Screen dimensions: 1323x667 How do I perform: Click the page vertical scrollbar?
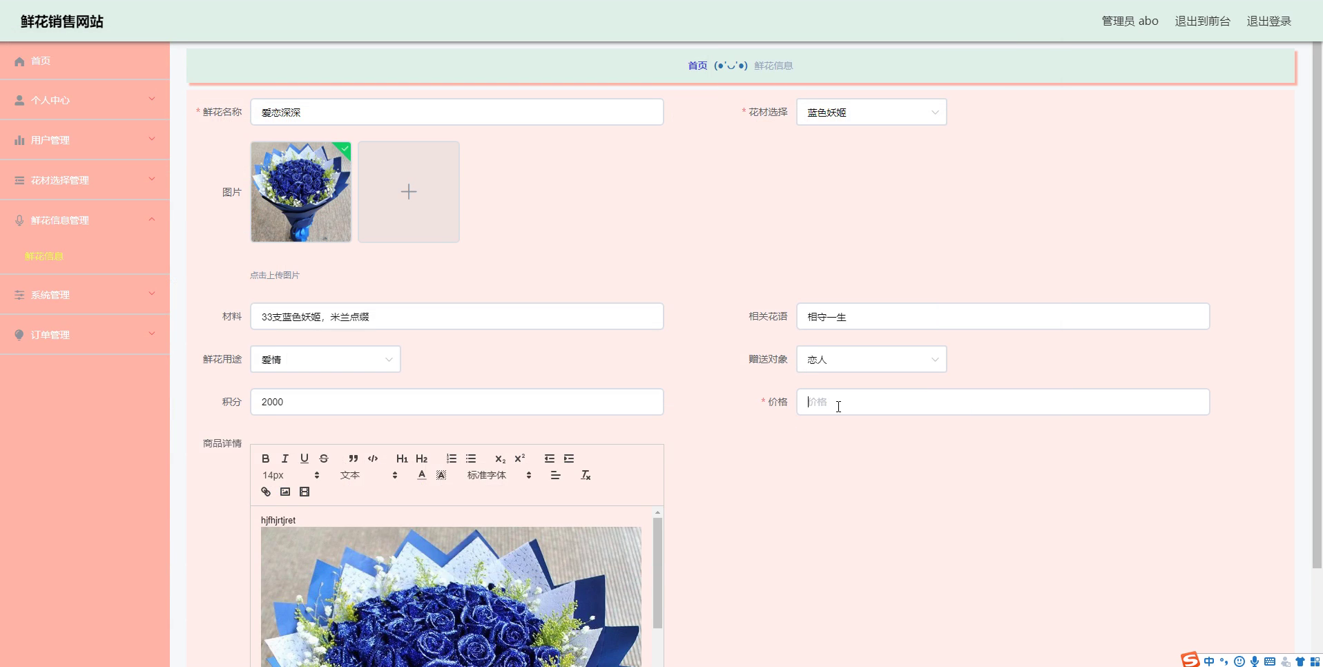[x=1317, y=306]
